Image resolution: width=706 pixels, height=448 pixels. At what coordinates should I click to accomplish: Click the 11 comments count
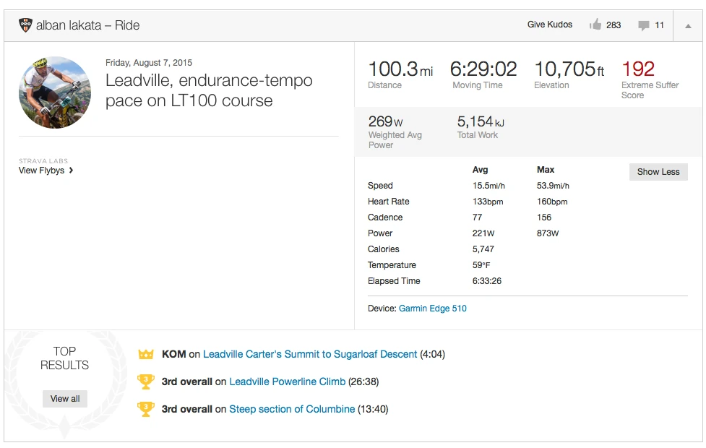pyautogui.click(x=659, y=25)
